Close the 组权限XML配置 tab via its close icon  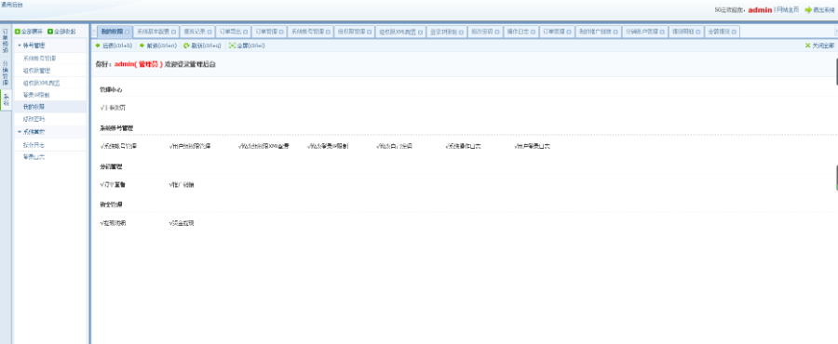point(421,32)
